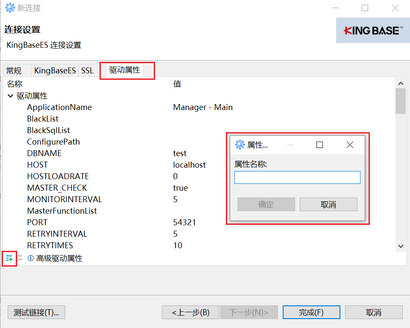Click the KING BASE logo

tap(373, 30)
